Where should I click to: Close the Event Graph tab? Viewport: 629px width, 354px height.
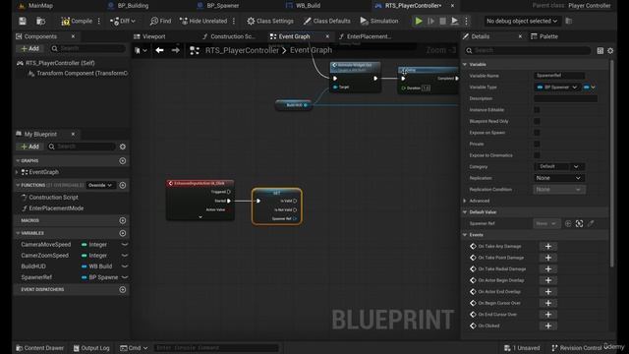(327, 36)
